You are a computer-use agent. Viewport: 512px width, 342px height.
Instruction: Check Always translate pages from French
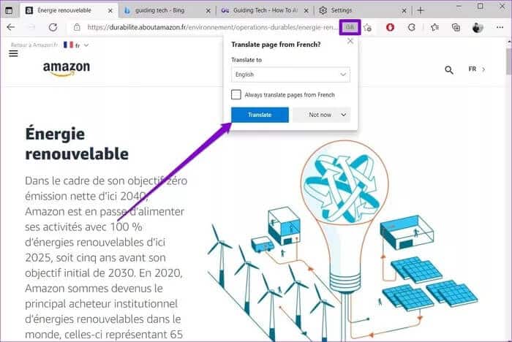[236, 95]
